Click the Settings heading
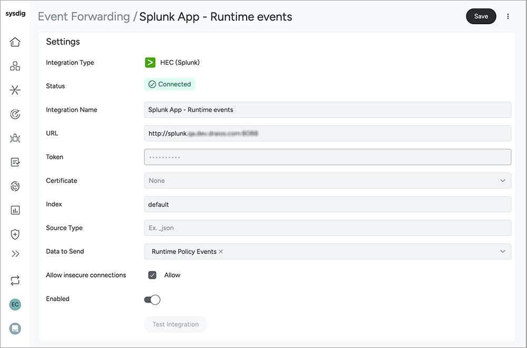This screenshot has height=348, width=527. point(63,42)
